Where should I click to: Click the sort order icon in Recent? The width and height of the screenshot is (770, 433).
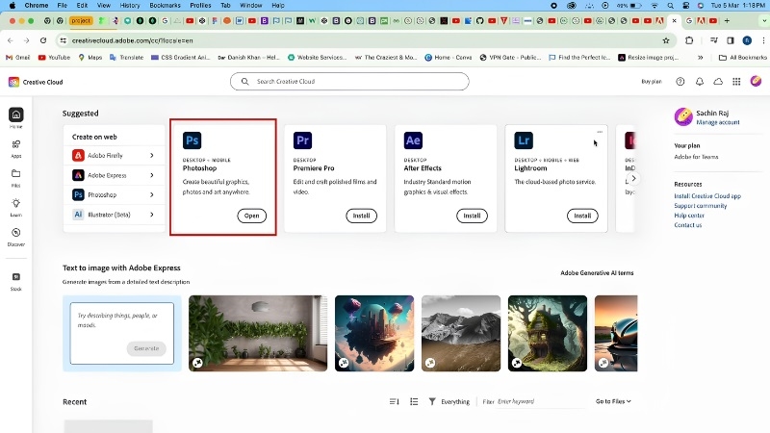(395, 401)
